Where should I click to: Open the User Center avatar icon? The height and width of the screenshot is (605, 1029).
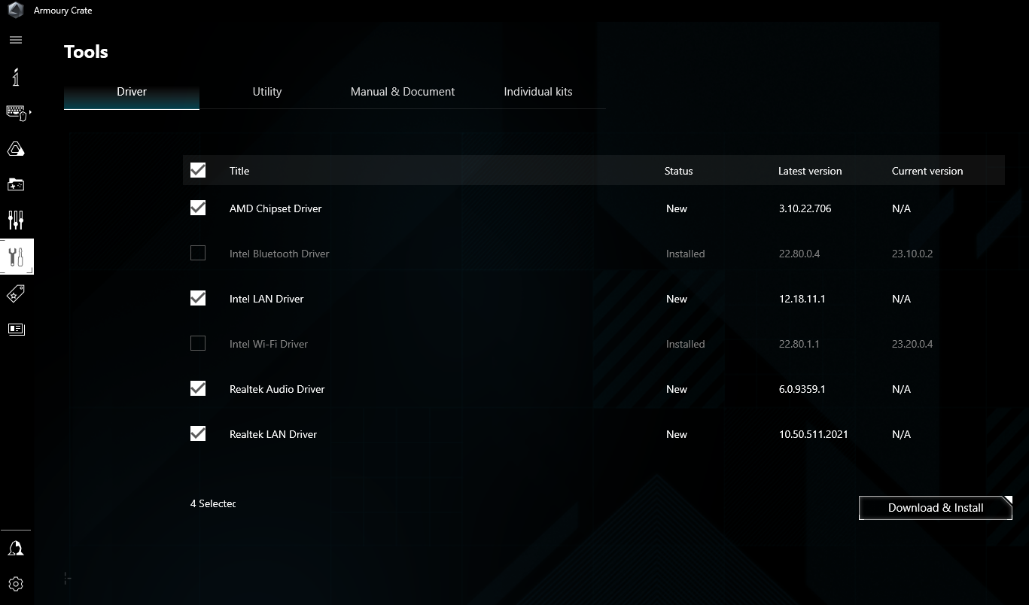(16, 548)
